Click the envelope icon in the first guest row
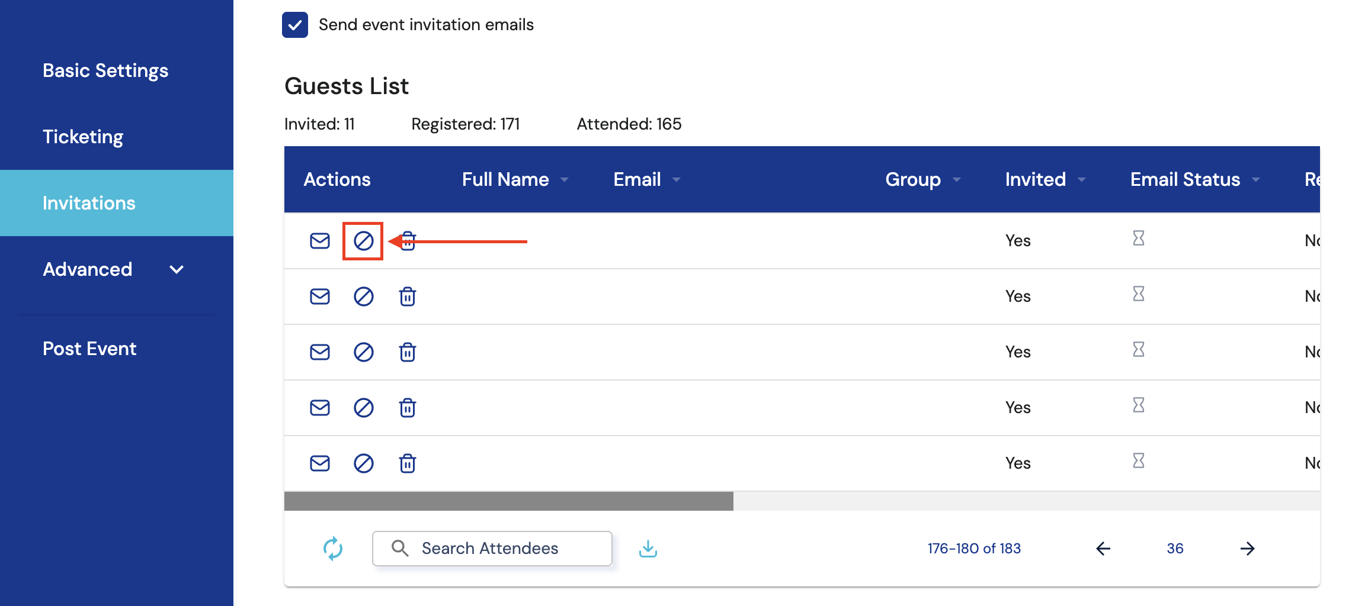Screen dimensions: 1352x606 click(320, 241)
